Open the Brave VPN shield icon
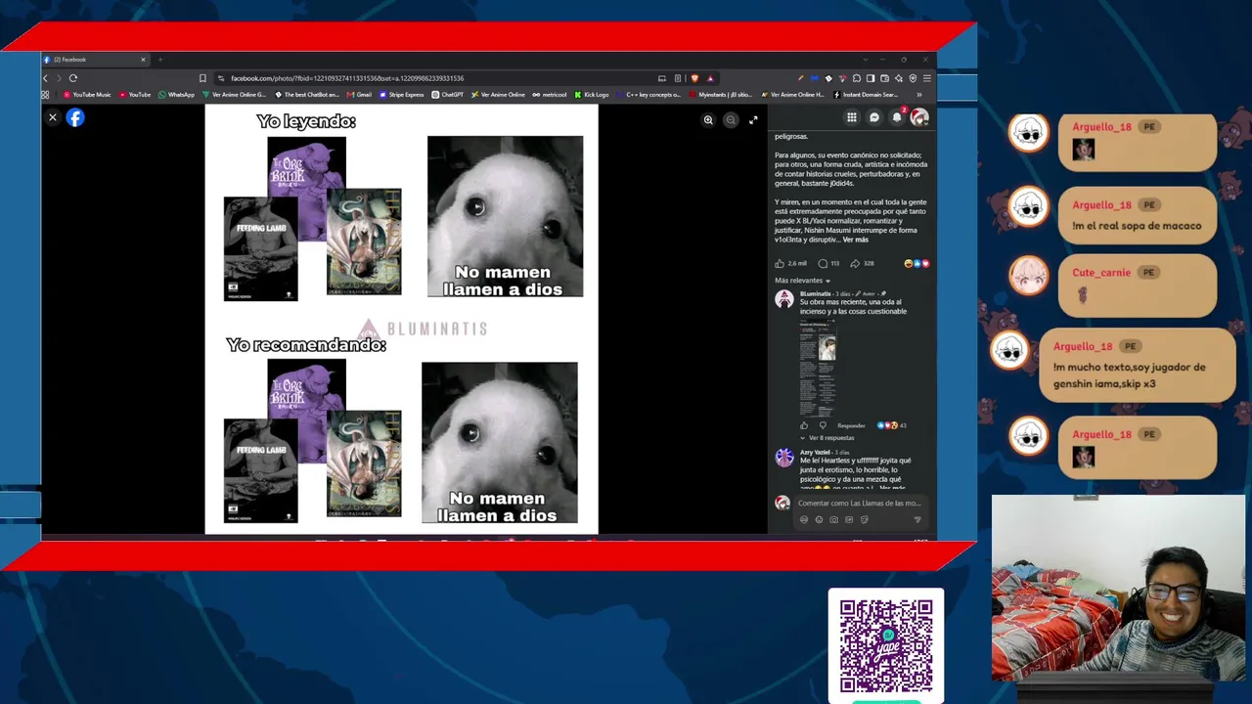The image size is (1252, 704). (x=913, y=78)
